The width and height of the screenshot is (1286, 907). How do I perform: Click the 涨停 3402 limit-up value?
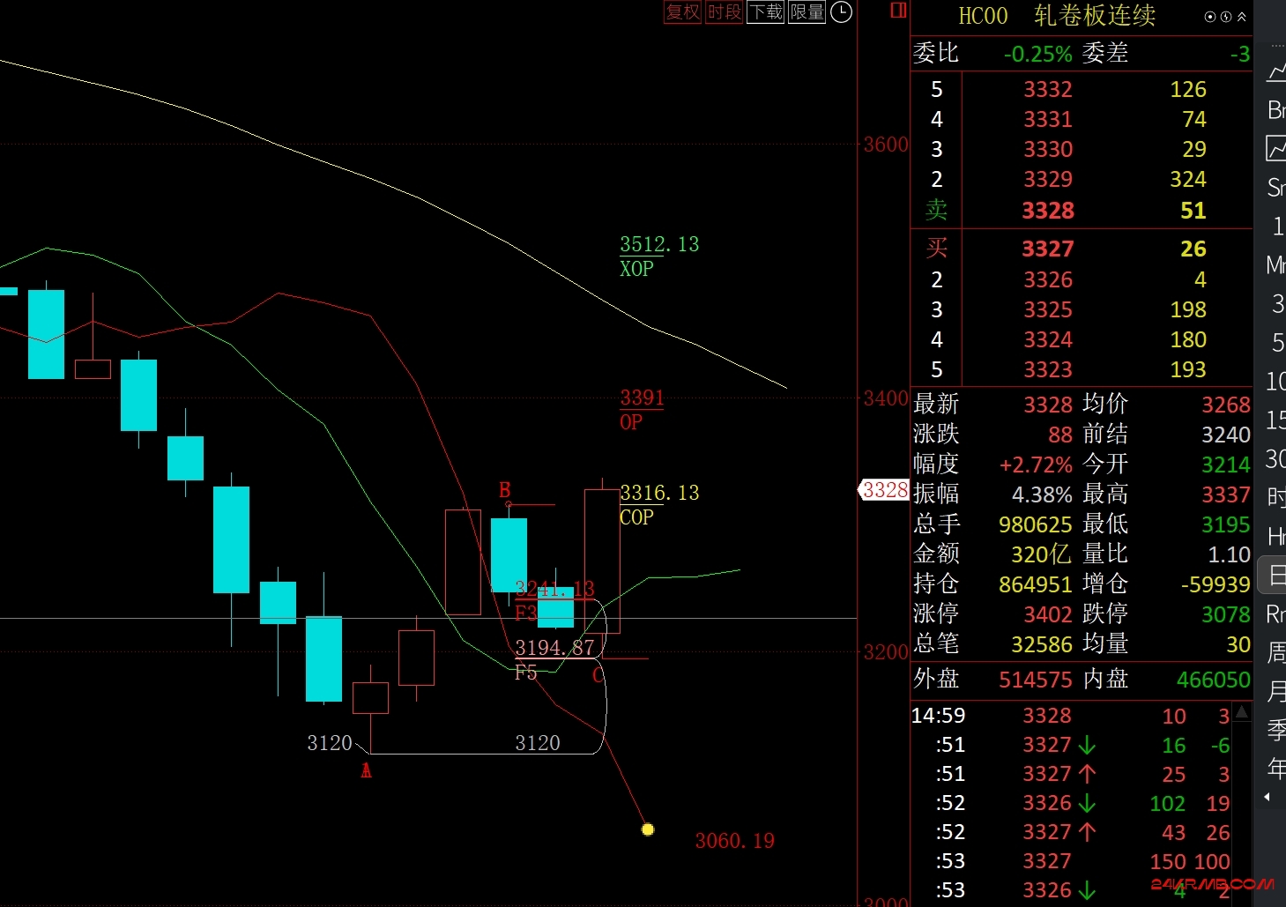pyautogui.click(x=1048, y=614)
